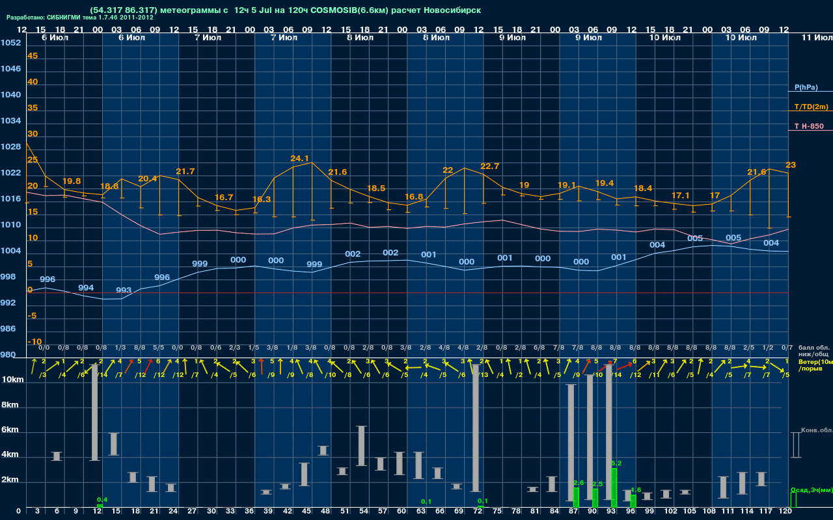Click the балл обл. legend text
The image size is (833, 520).
(814, 348)
